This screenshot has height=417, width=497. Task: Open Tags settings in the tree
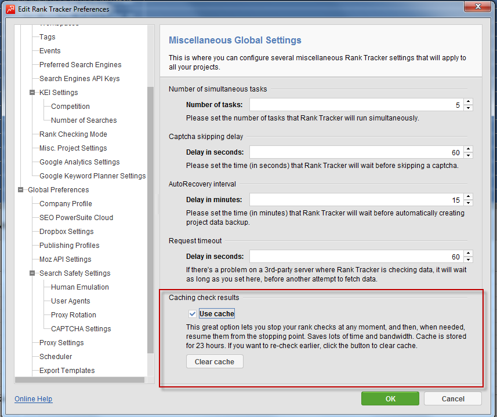(47, 37)
